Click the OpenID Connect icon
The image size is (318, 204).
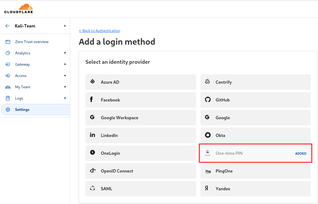pyautogui.click(x=93, y=170)
